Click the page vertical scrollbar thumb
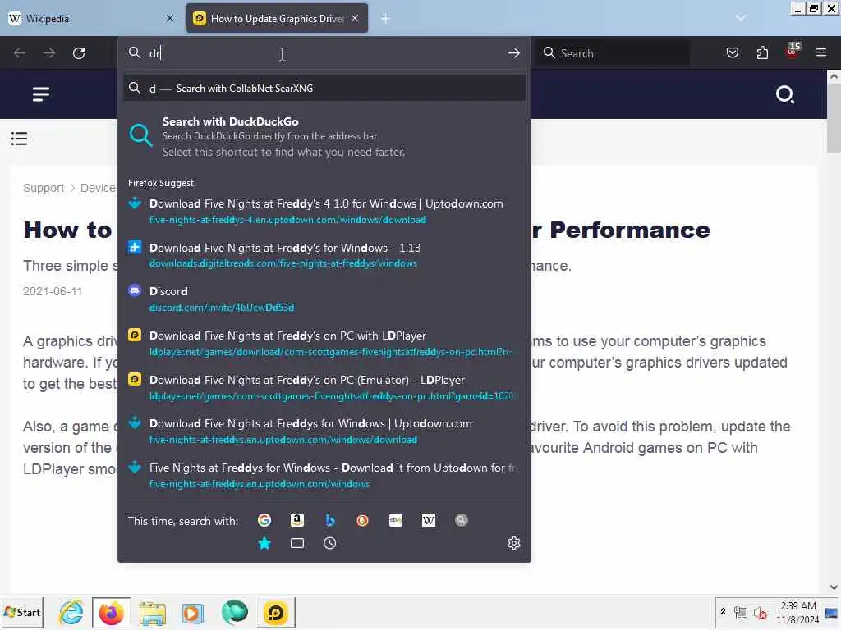 click(x=834, y=118)
